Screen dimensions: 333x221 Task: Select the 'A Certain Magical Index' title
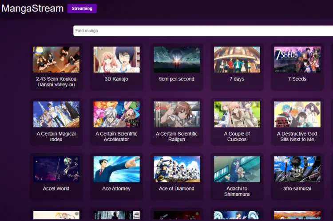(x=56, y=137)
